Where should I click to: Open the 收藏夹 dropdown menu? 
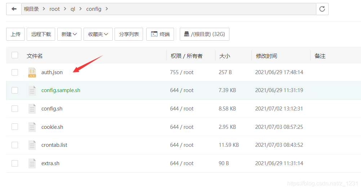click(x=98, y=34)
